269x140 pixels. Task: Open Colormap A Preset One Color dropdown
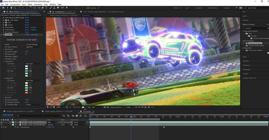(x=34, y=64)
